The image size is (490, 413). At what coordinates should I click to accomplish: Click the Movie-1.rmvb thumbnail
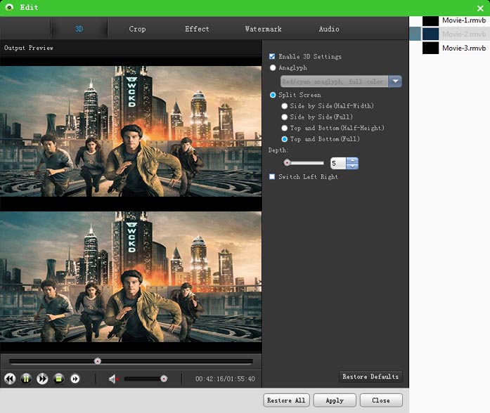(x=430, y=21)
